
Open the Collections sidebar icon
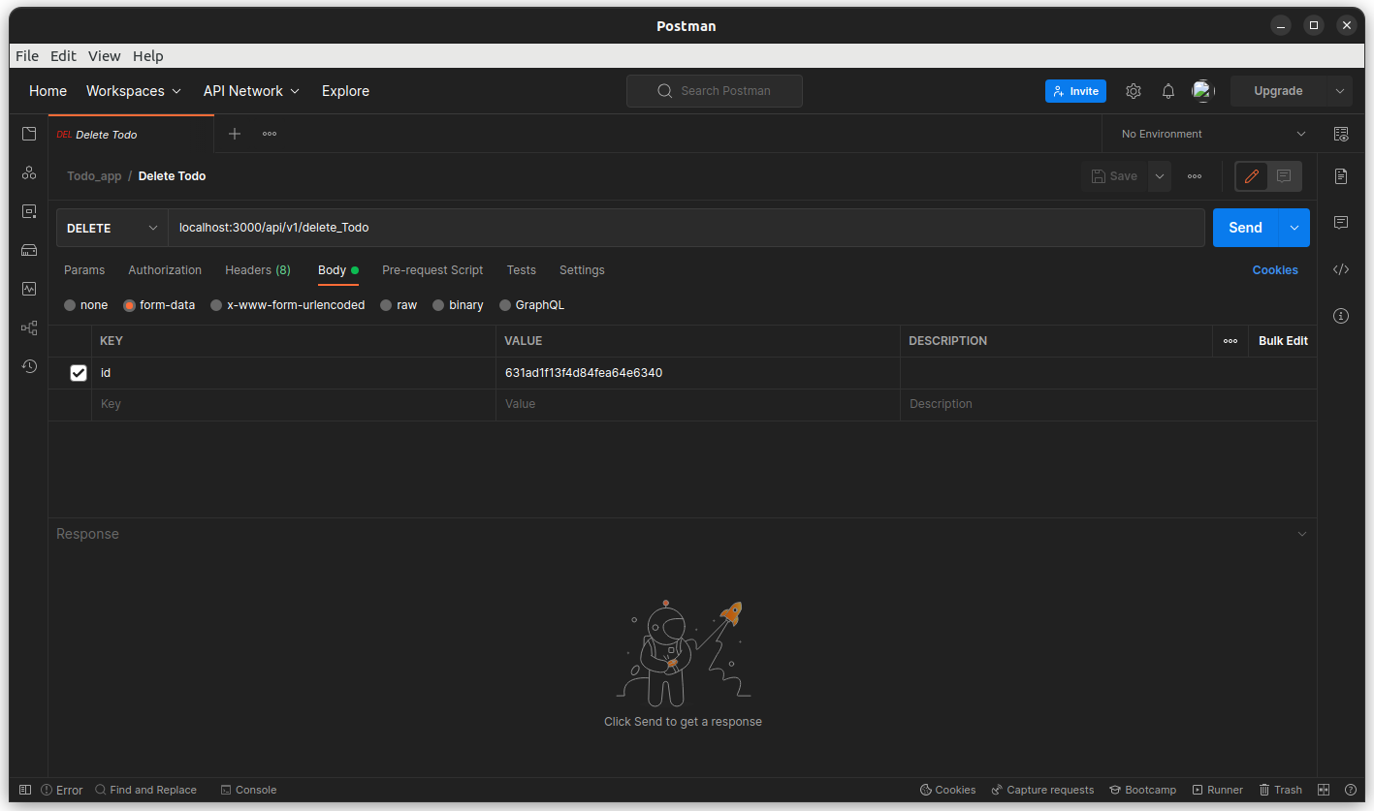point(29,134)
